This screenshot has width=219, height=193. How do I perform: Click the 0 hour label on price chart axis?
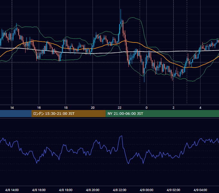coord(147,108)
